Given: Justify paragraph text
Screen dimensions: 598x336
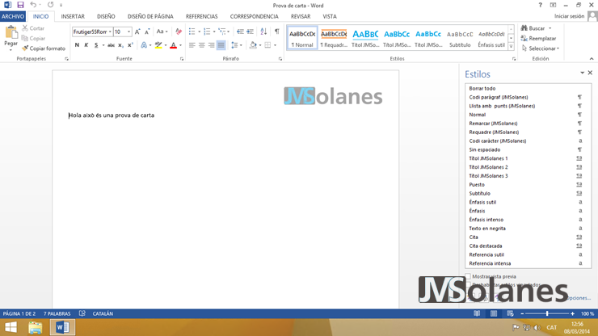Looking at the screenshot, I should (x=221, y=45).
